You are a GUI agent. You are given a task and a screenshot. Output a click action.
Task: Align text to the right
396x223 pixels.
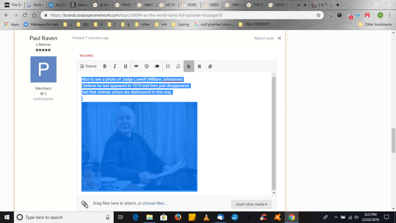[x=210, y=66]
